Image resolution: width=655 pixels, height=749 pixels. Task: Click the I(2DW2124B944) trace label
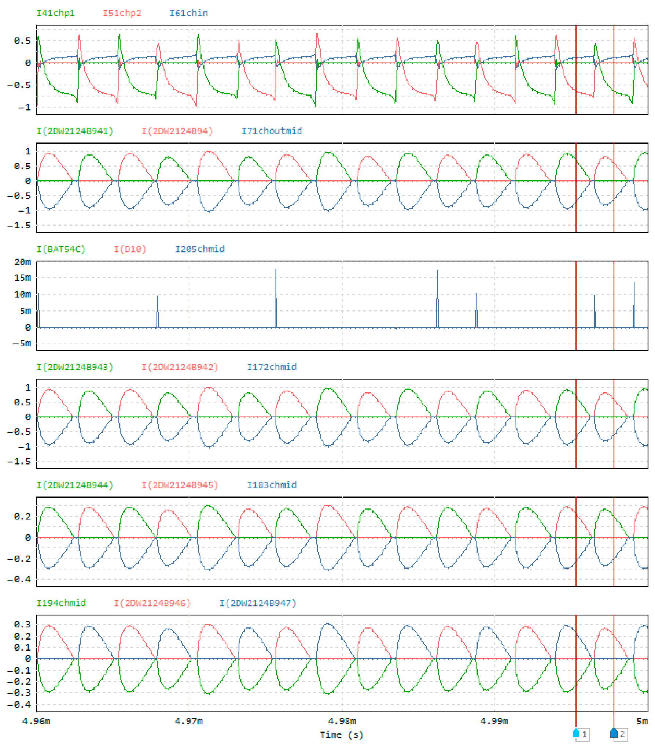[75, 485]
